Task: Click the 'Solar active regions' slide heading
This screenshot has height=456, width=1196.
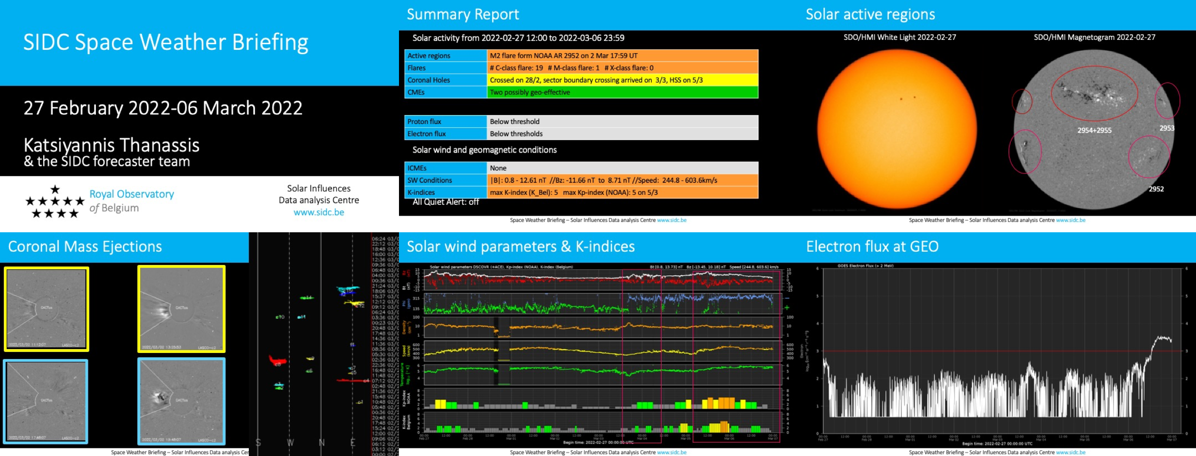Action: tap(870, 14)
